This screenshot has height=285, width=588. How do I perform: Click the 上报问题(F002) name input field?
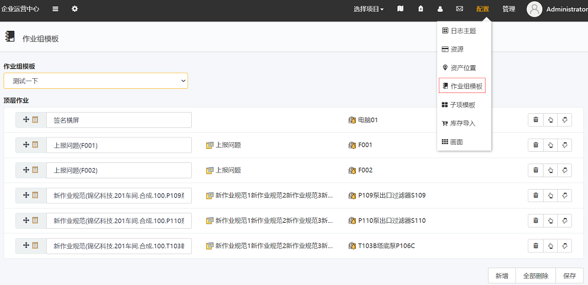click(x=119, y=170)
